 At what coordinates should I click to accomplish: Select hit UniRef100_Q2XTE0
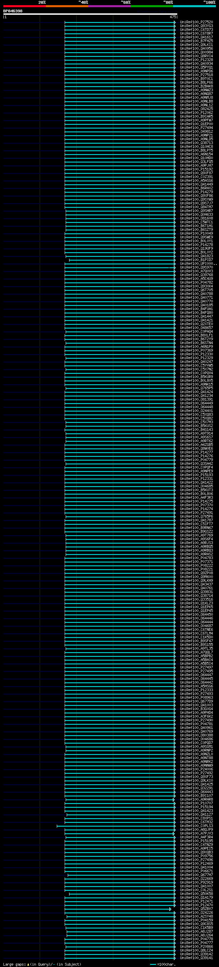196,324
